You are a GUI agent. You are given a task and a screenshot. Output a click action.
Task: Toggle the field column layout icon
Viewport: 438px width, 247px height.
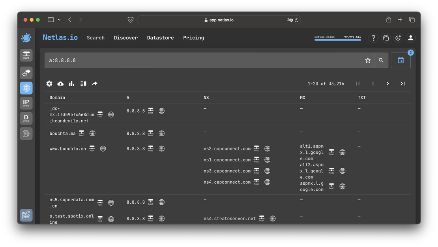click(83, 84)
